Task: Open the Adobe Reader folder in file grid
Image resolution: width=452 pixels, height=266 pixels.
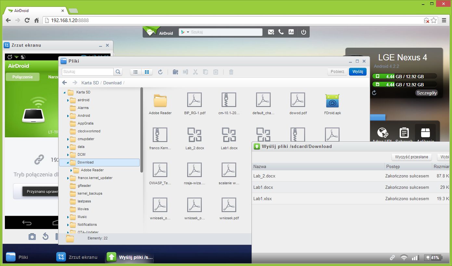Action: click(160, 101)
